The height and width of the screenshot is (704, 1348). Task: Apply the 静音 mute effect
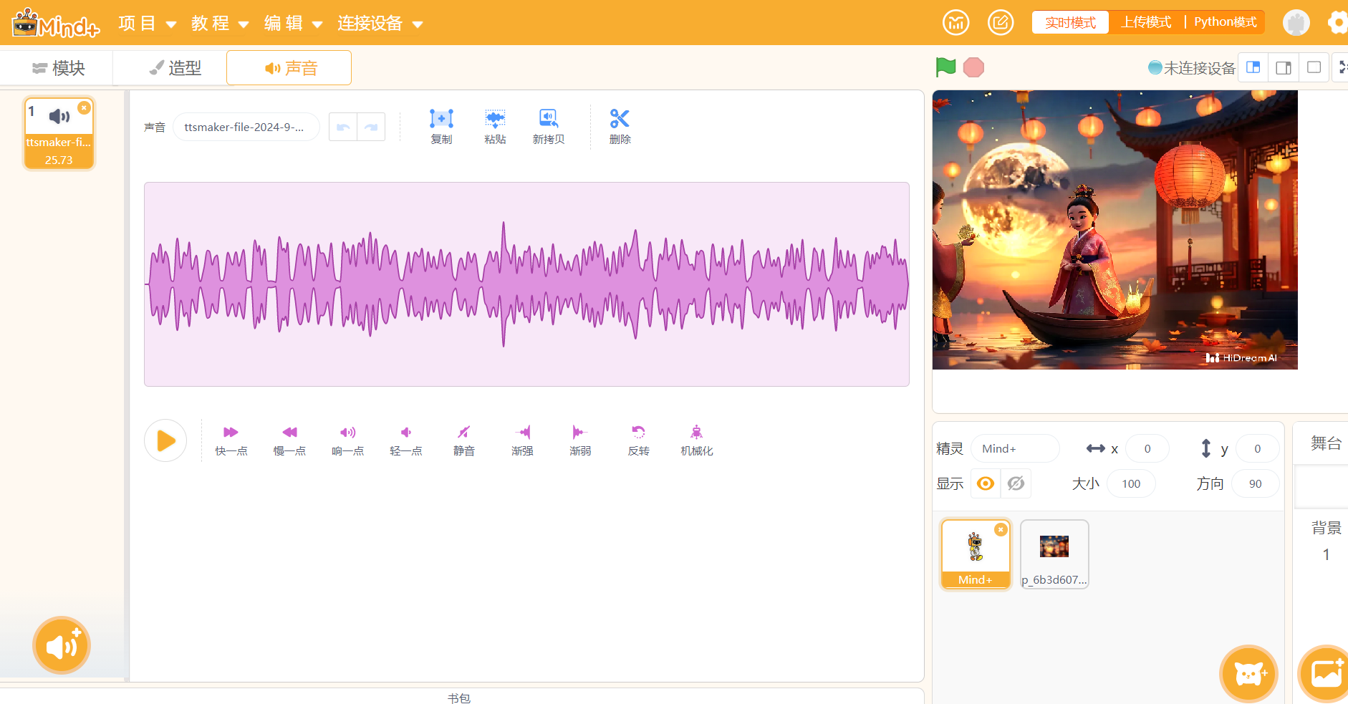(464, 440)
